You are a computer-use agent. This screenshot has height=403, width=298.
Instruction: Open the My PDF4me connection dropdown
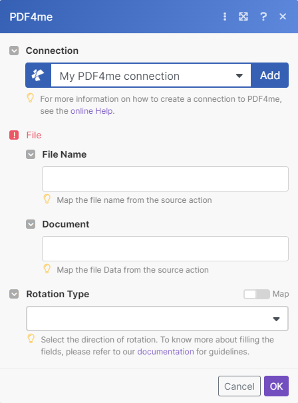pyautogui.click(x=151, y=76)
